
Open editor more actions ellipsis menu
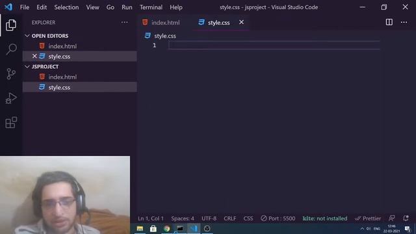(x=404, y=22)
